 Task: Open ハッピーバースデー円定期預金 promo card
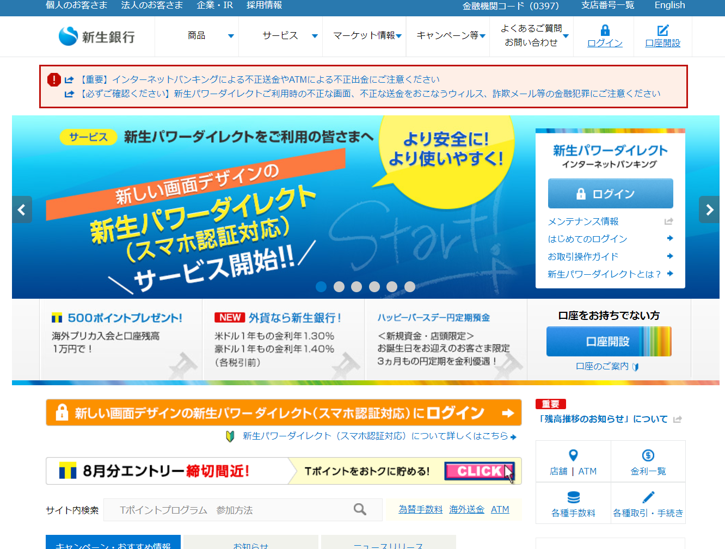tap(446, 340)
